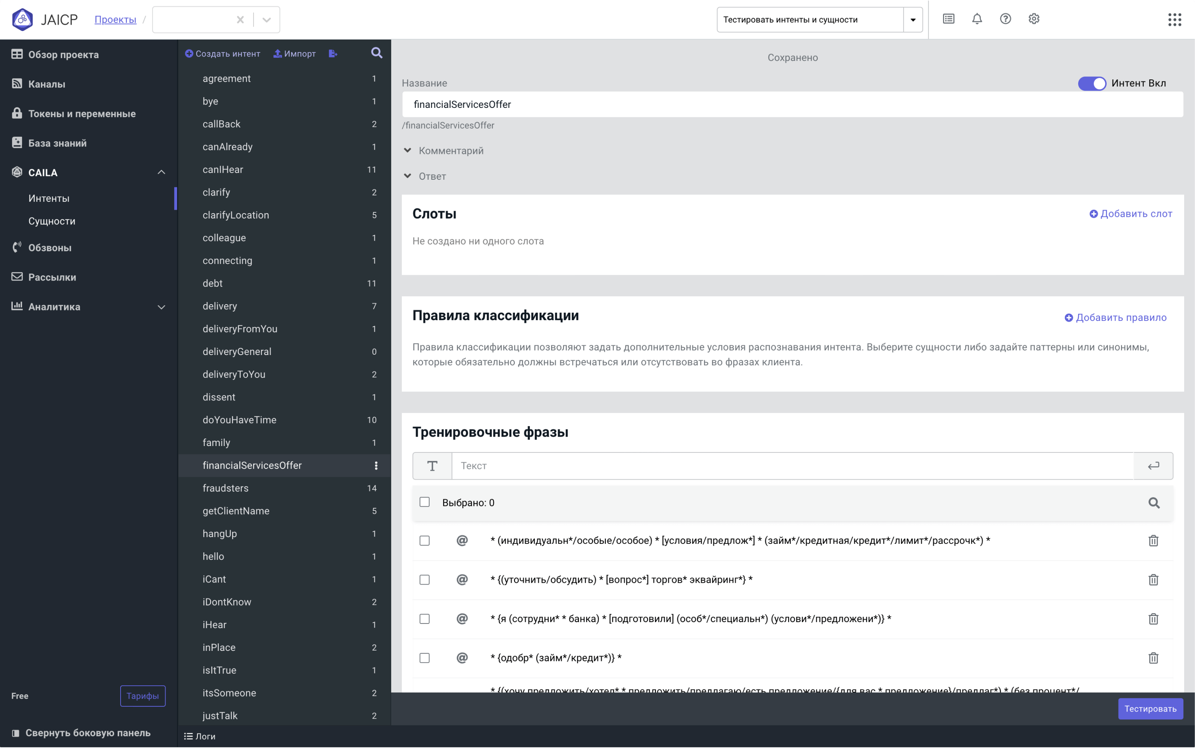Viewport: 1195px width, 749px height.
Task: Open the help question mark icon
Action: (x=1005, y=19)
